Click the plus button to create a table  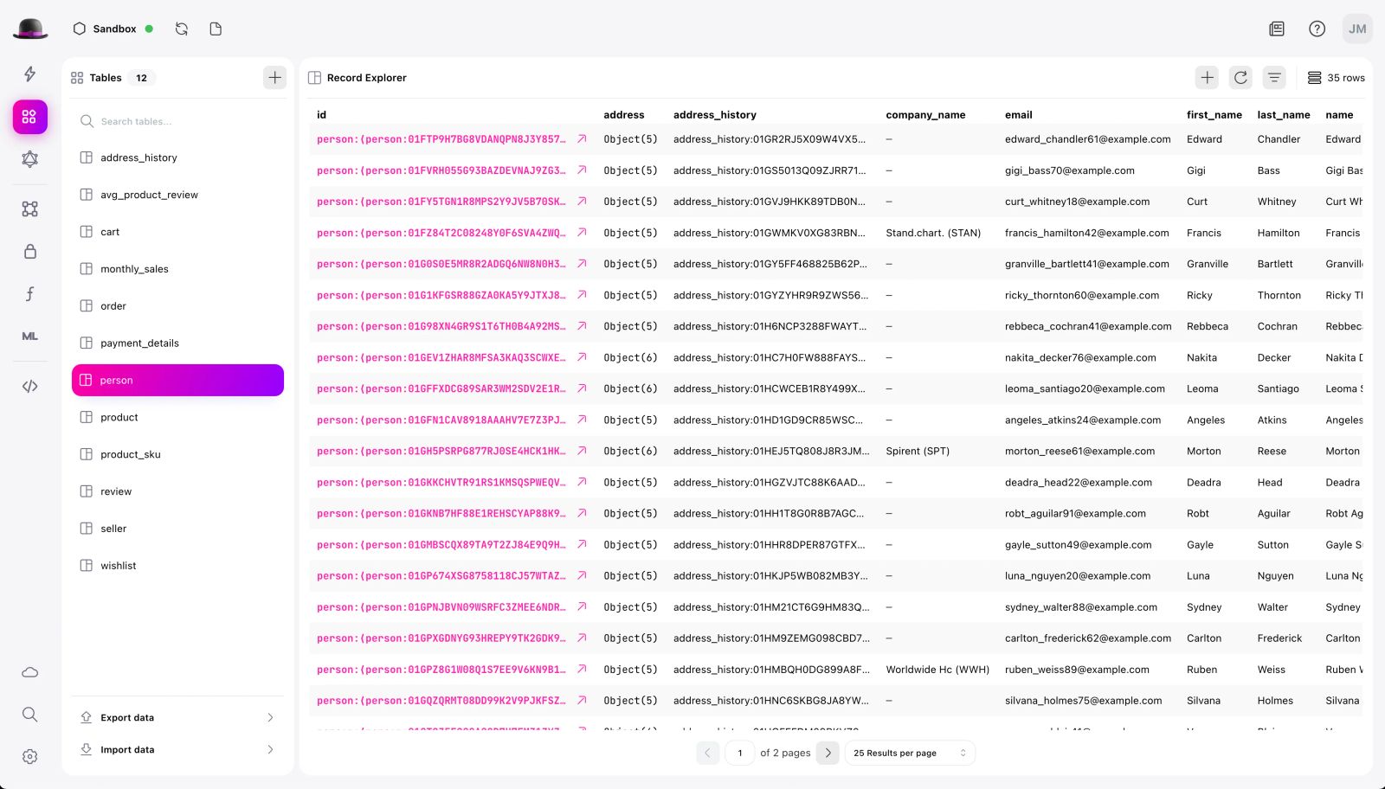[274, 78]
